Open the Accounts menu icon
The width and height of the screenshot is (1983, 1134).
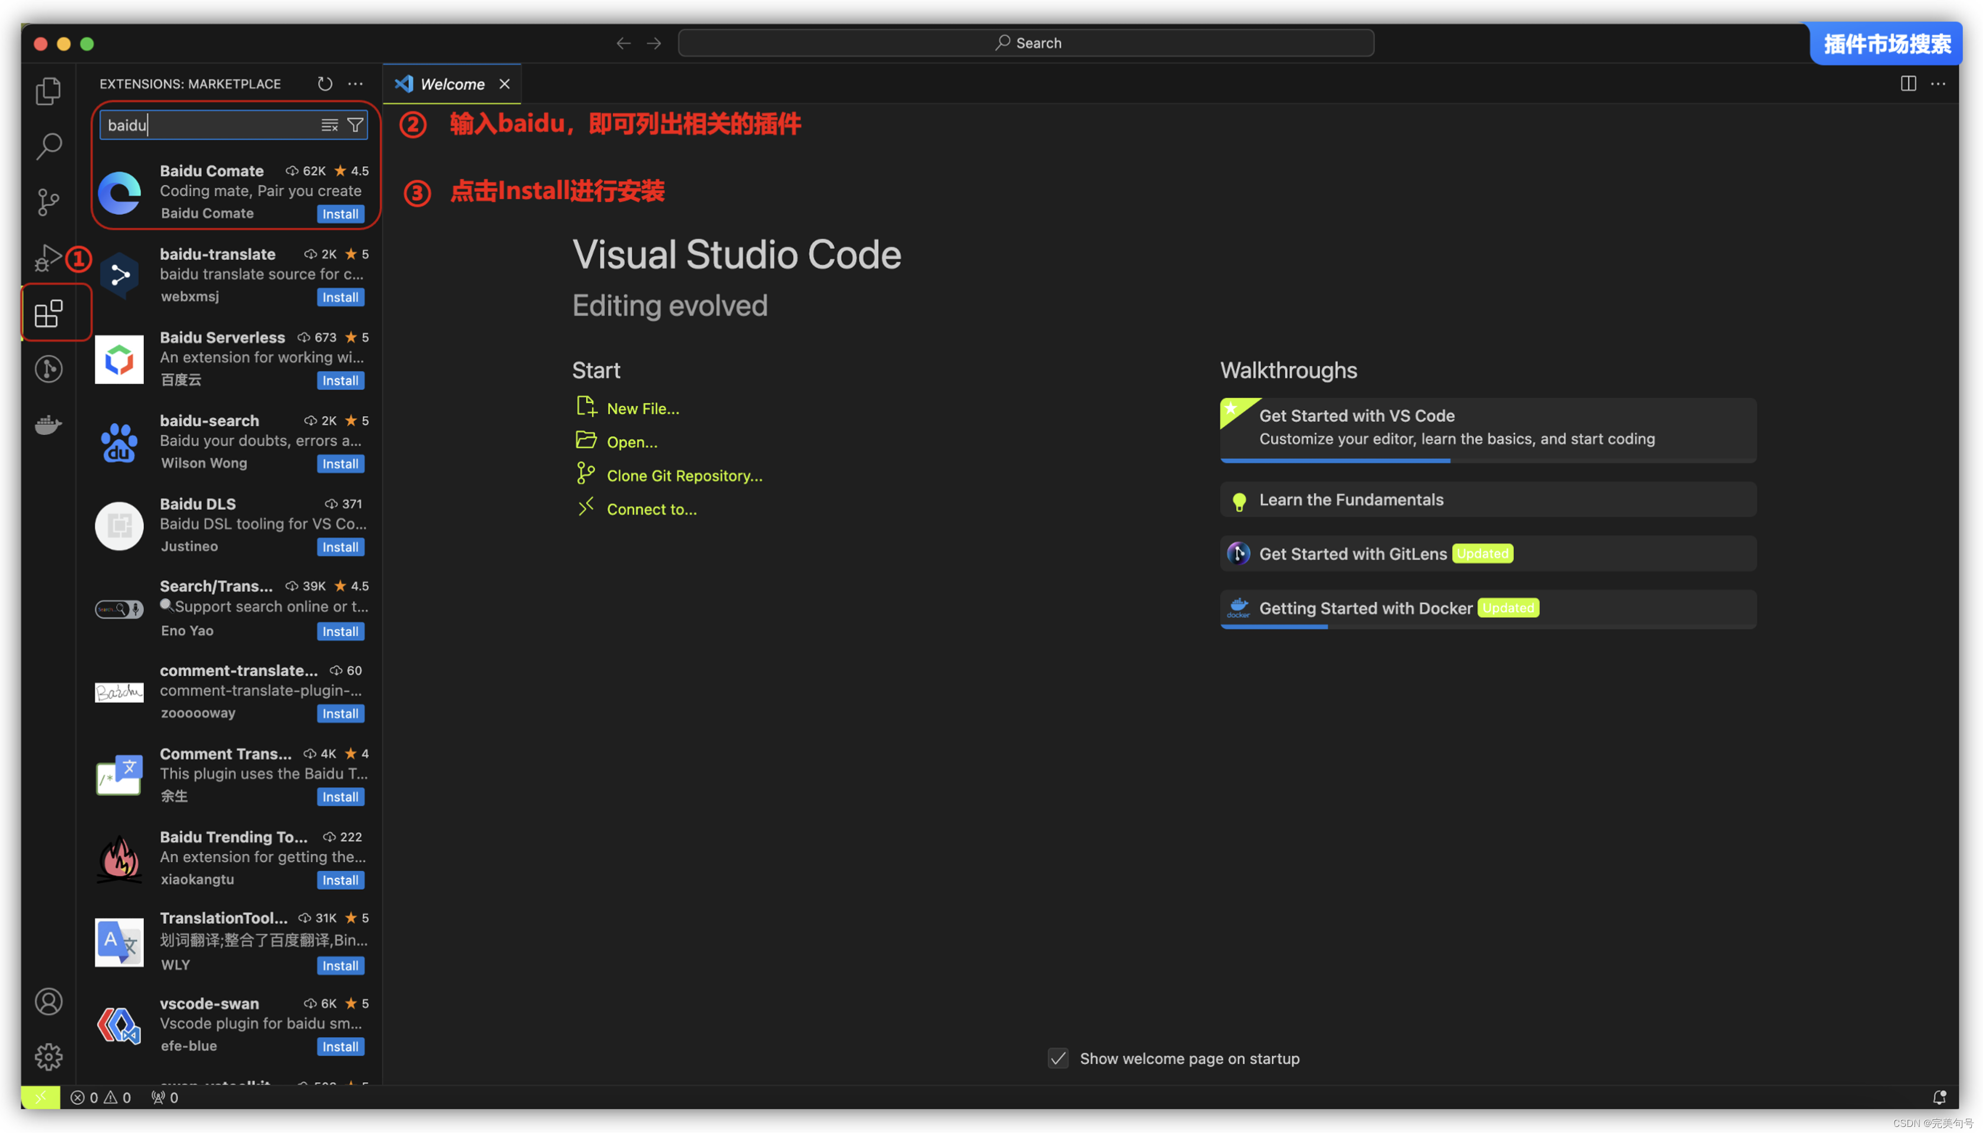coord(48,1001)
